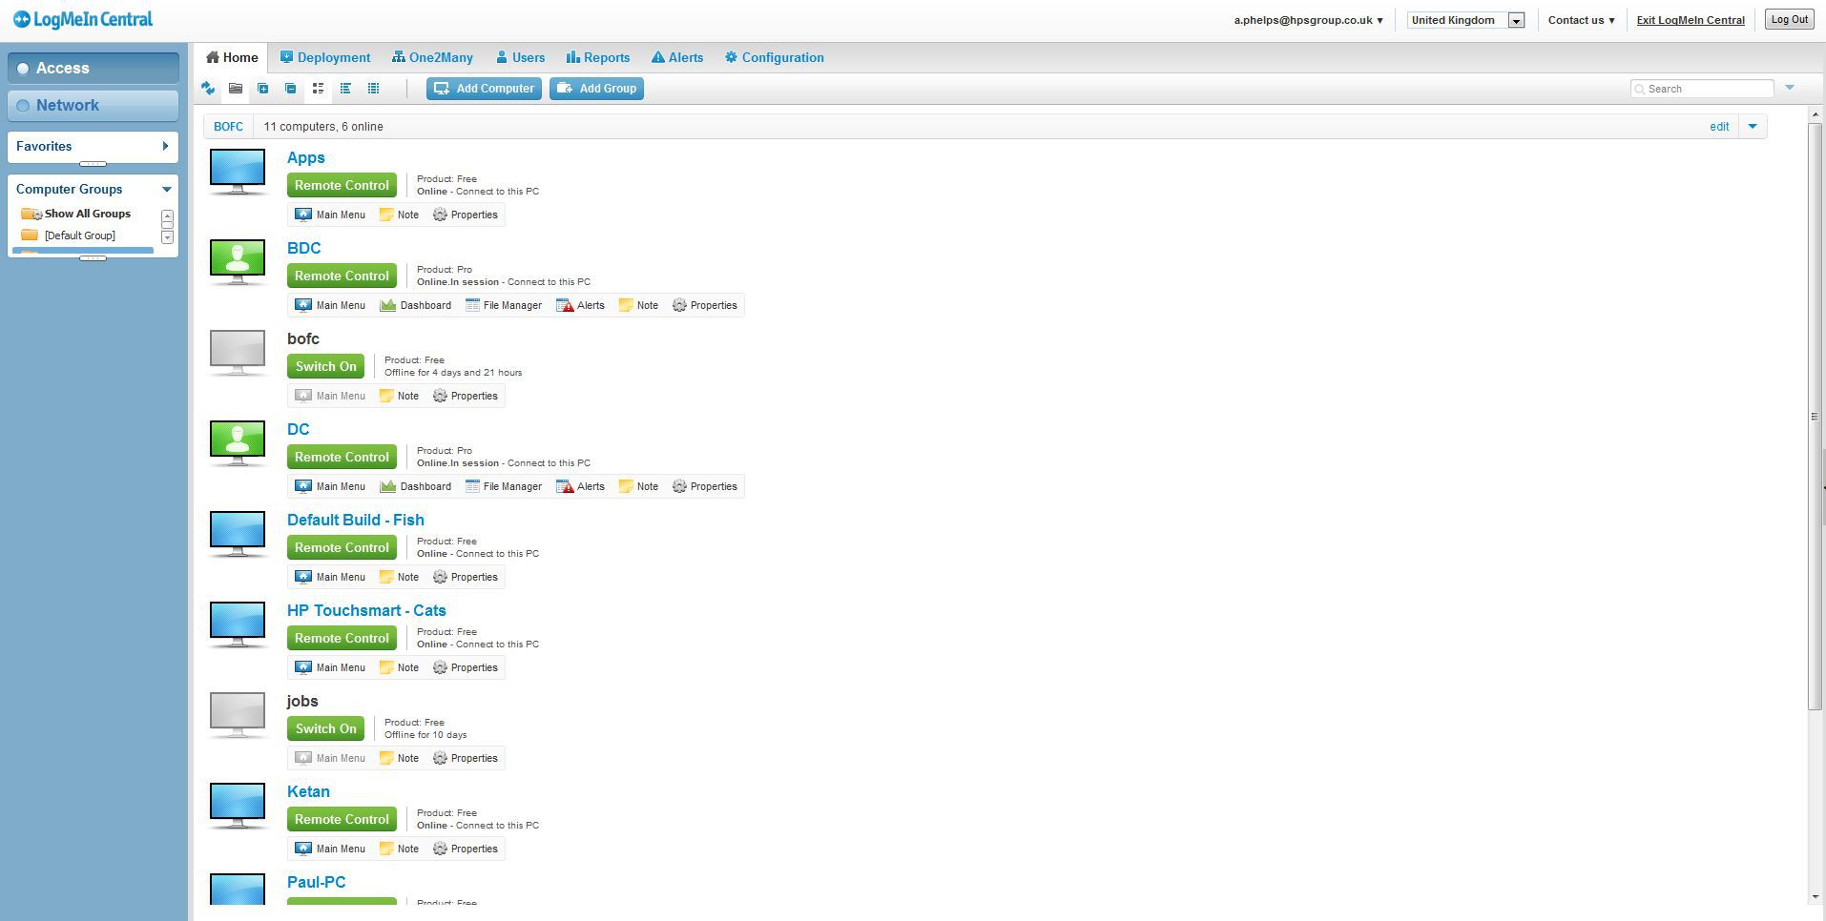Click the HP Touchsmart - Cats monitor icon
The width and height of the screenshot is (1826, 921).
(238, 625)
